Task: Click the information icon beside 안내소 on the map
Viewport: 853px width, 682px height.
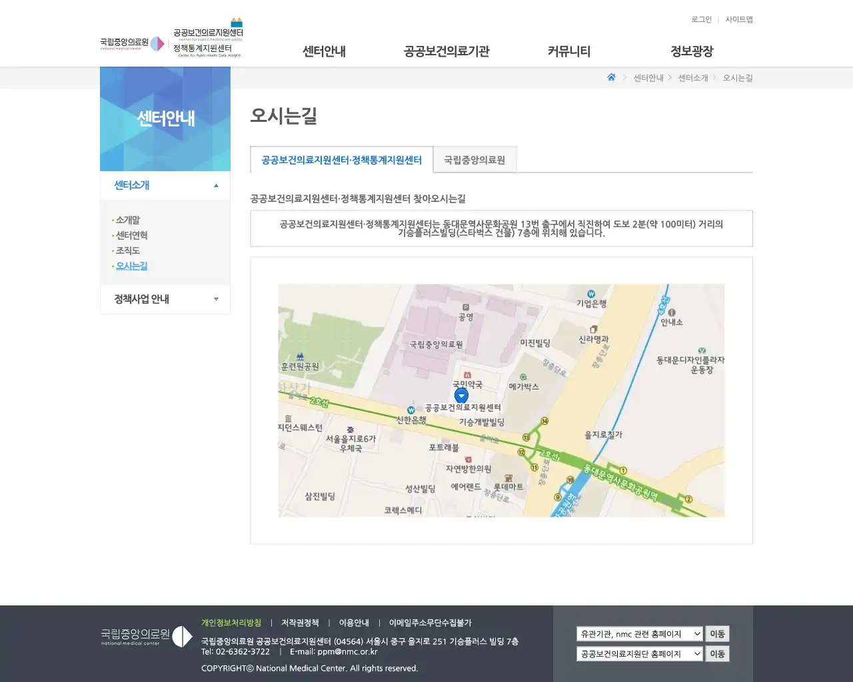Action: [672, 312]
